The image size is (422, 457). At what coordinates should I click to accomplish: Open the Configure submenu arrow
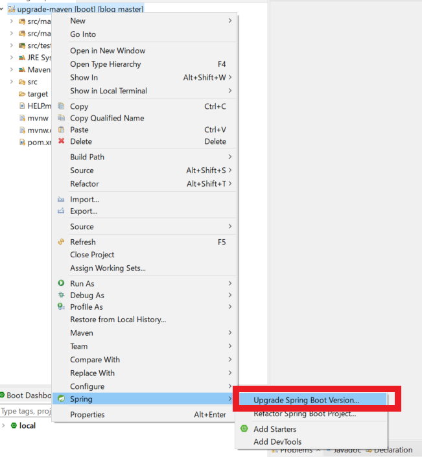(x=230, y=386)
